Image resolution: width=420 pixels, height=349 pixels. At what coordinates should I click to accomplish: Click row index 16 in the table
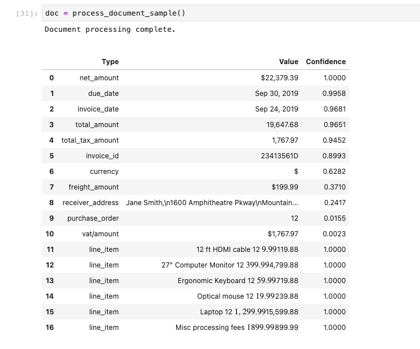click(x=50, y=328)
